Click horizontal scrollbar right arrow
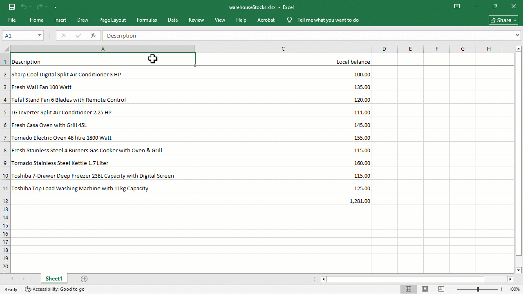523x294 pixels. 510,279
